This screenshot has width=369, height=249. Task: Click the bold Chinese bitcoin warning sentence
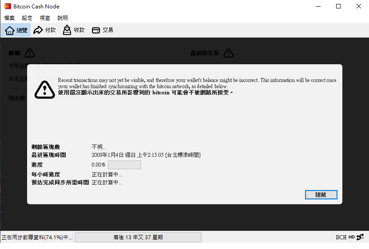[146, 93]
